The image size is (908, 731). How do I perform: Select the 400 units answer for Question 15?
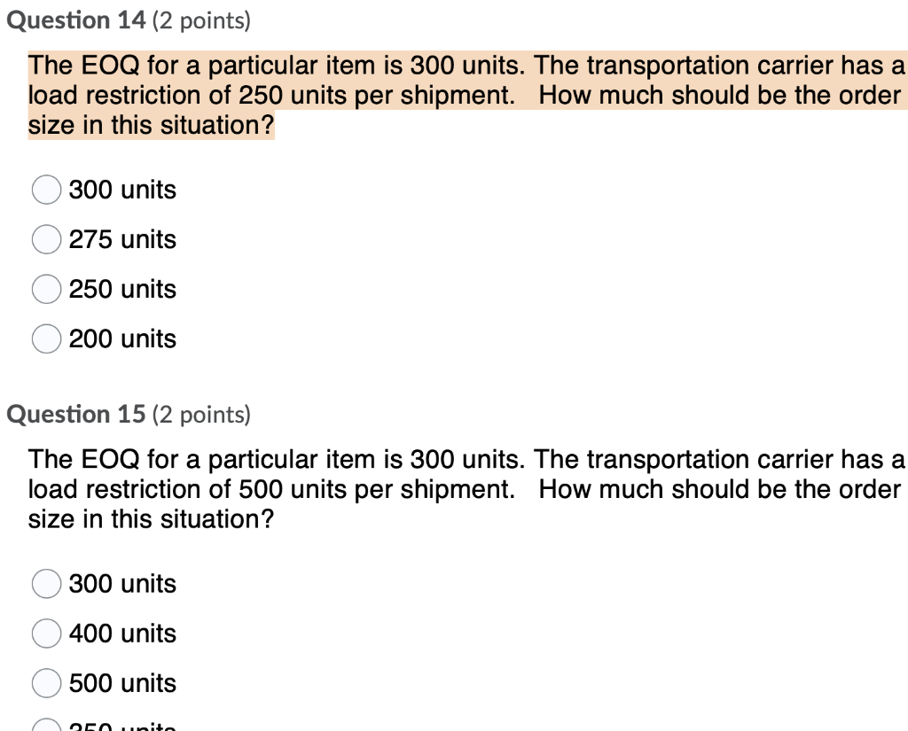(x=46, y=634)
